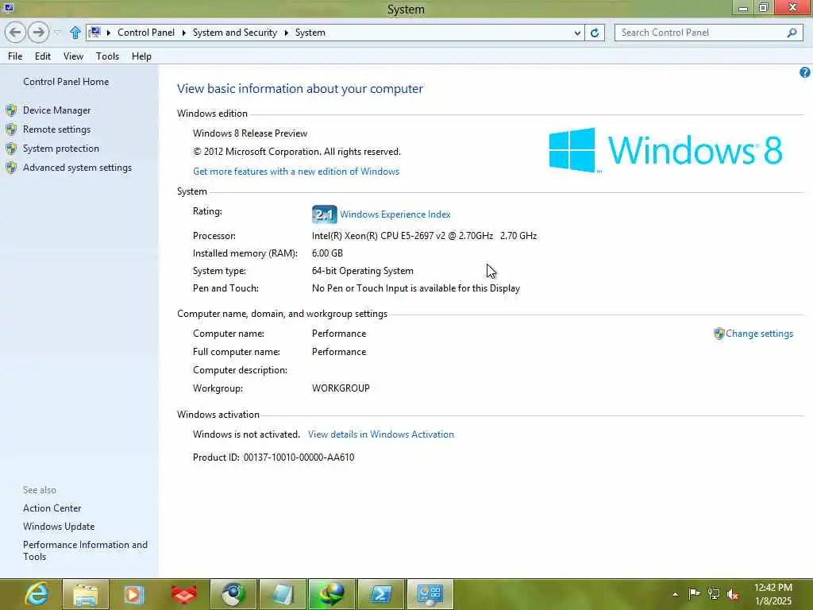The image size is (813, 610).
Task: Open System protection
Action: [x=60, y=149]
